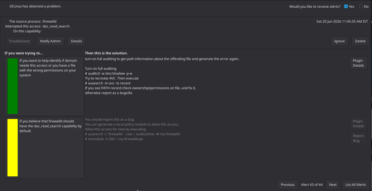Delete the current alert
Screen dimensions: 372x191
pos(360,41)
